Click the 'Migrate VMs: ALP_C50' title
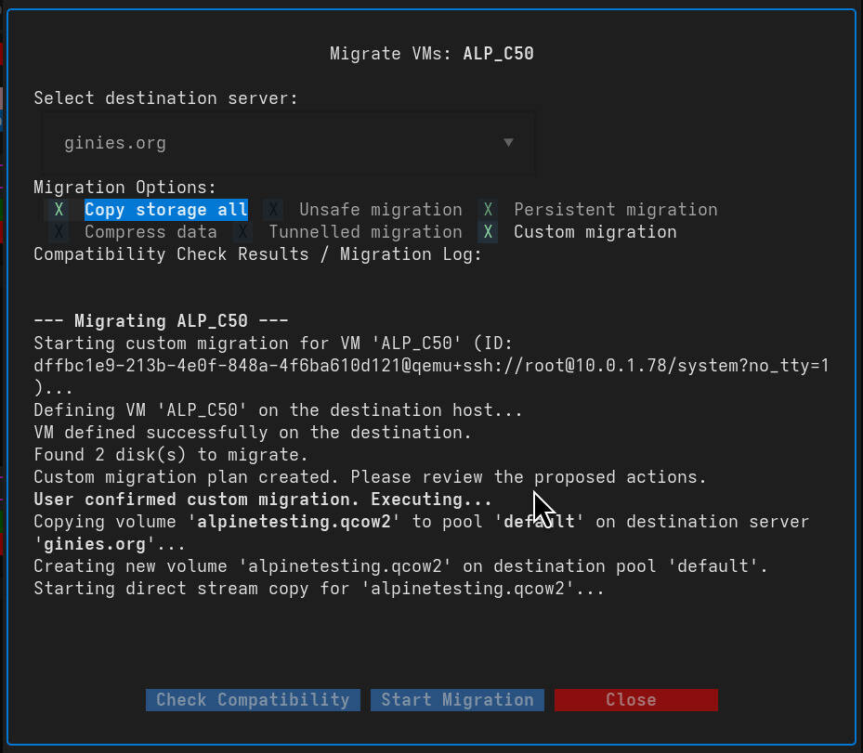Viewport: 863px width, 753px height. point(431,53)
